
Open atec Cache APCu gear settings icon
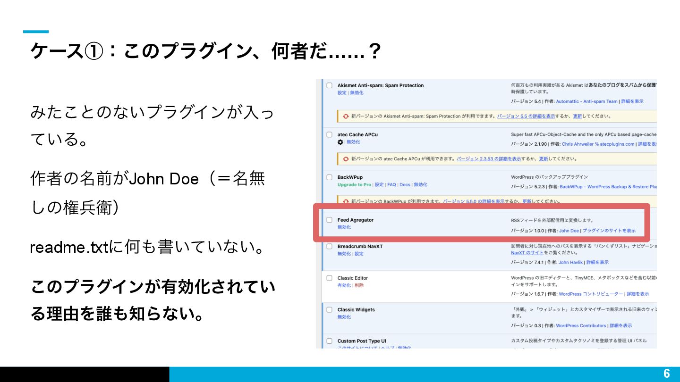click(x=340, y=142)
